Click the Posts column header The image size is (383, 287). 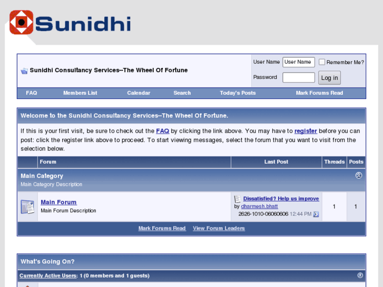pyautogui.click(x=356, y=162)
